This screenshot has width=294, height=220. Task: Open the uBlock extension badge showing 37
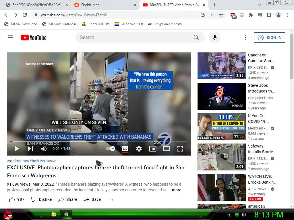[x=233, y=15]
